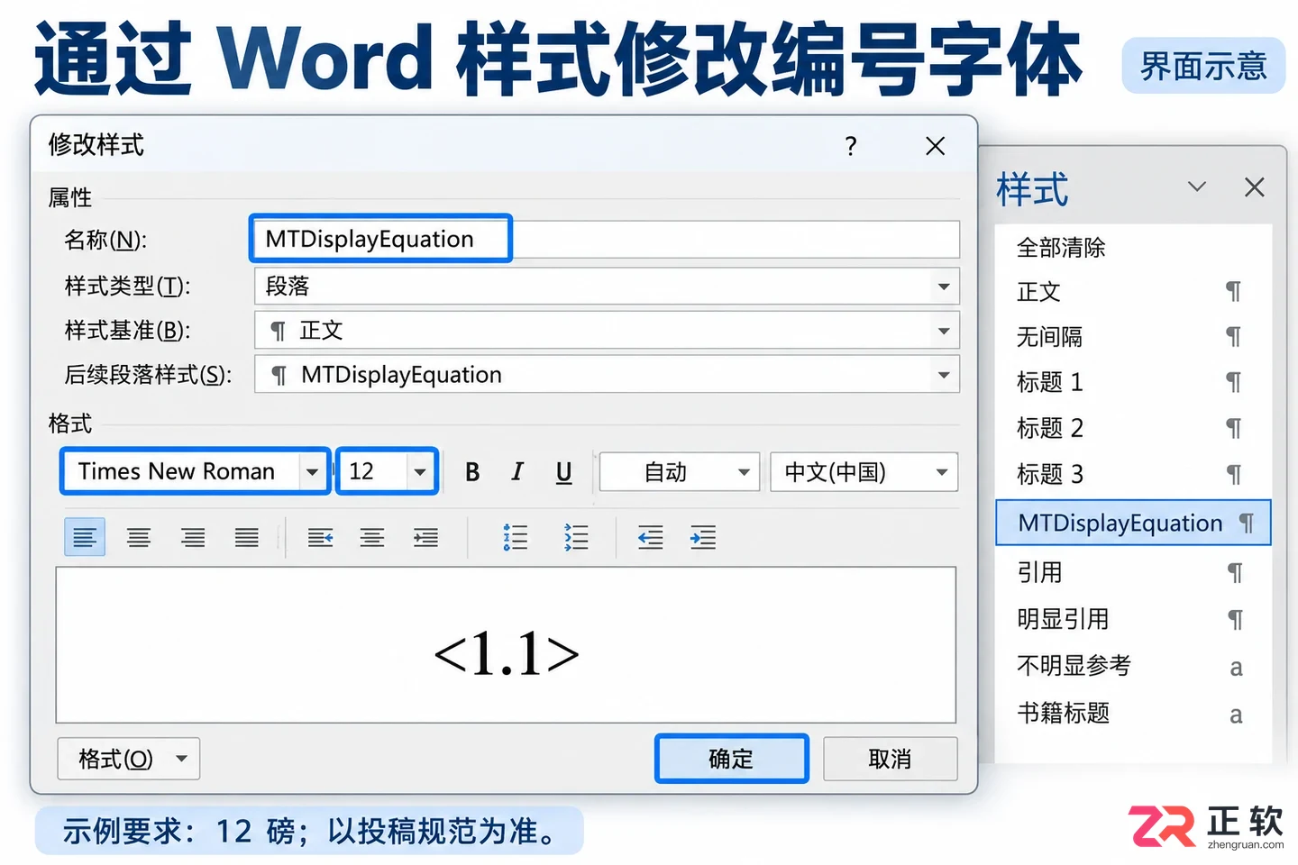Image resolution: width=1298 pixels, height=865 pixels.
Task: Select 明显引用 style
Action: point(1133,619)
